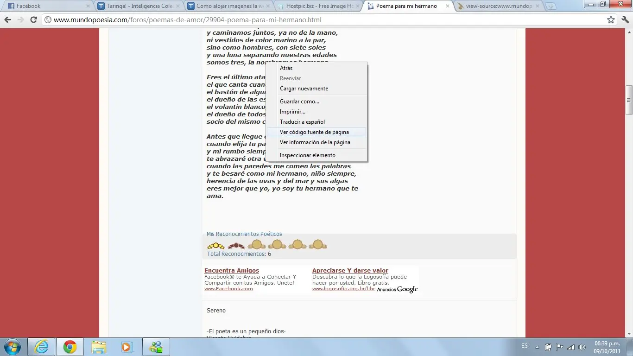The height and width of the screenshot is (356, 633).
Task: Click the vertical scrollbar thumb
Action: 629,100
